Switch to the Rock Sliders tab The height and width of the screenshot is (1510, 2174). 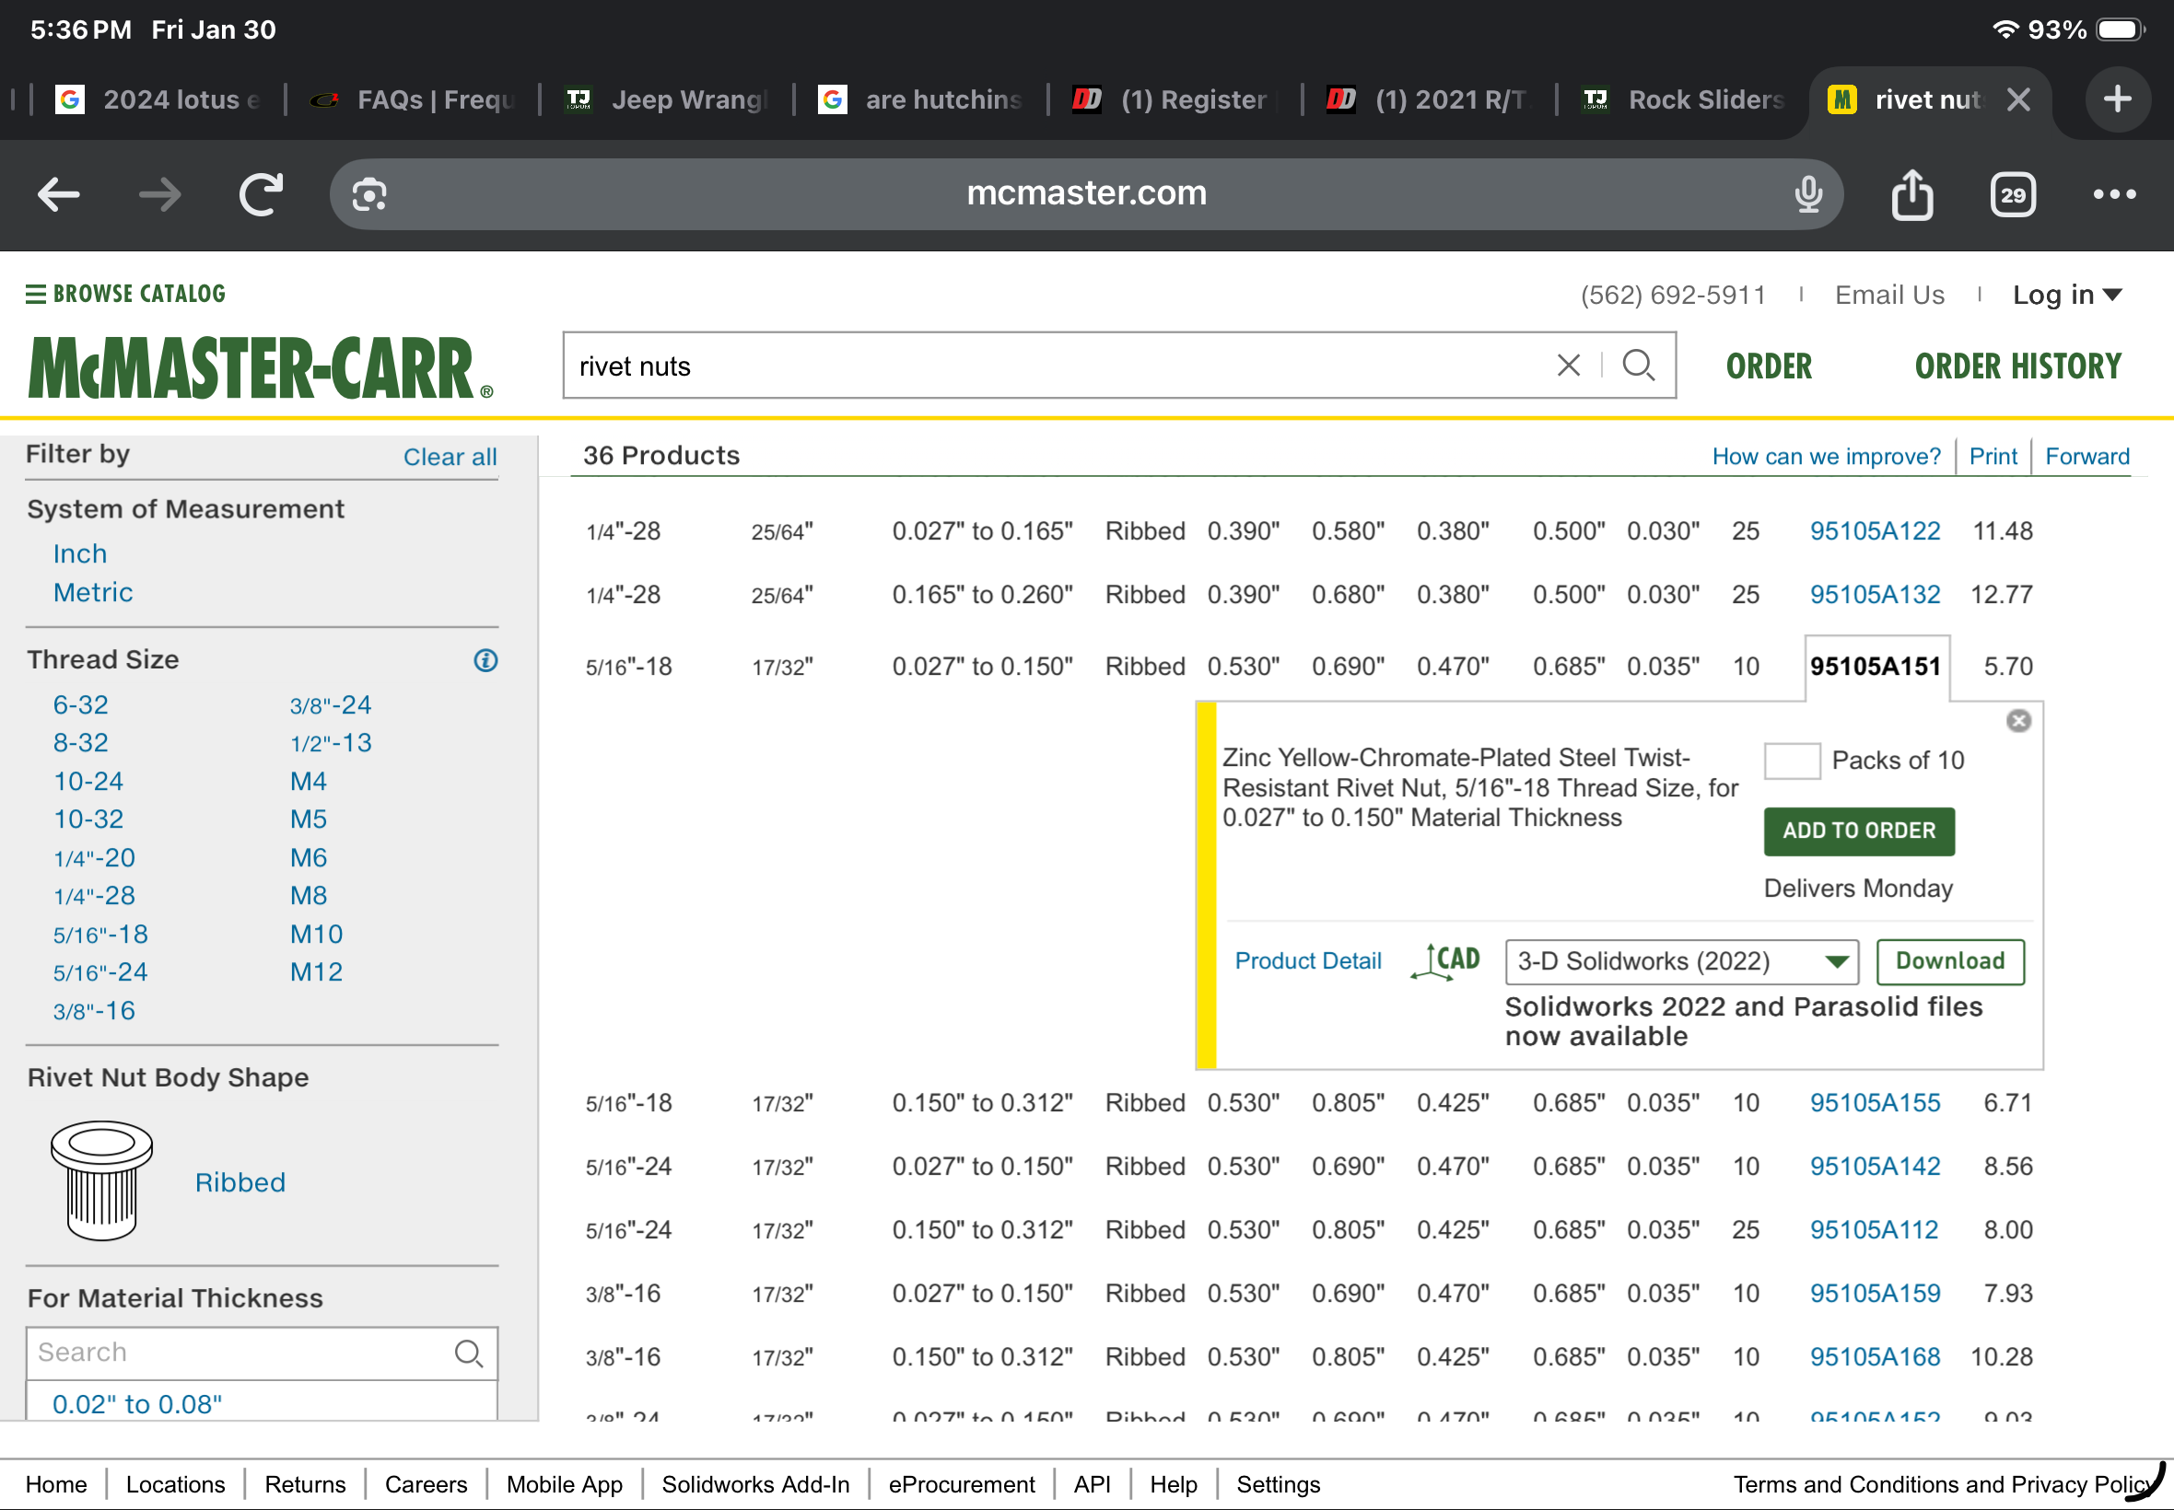(1686, 99)
